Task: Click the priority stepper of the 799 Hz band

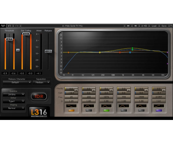Action: pos(129,91)
